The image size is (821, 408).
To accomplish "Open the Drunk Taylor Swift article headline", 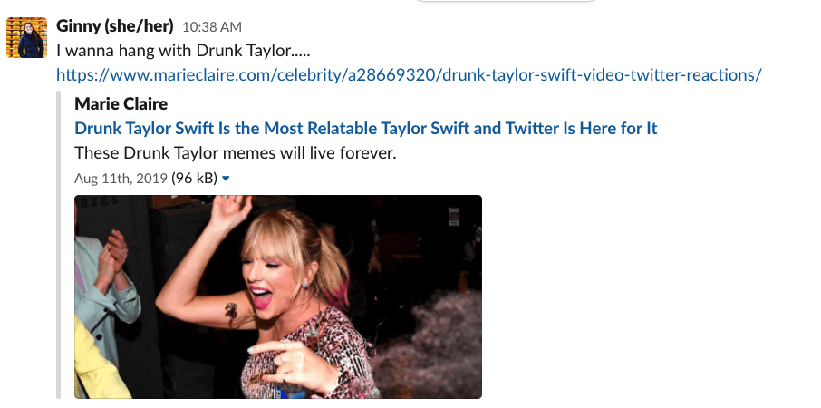I will click(365, 128).
